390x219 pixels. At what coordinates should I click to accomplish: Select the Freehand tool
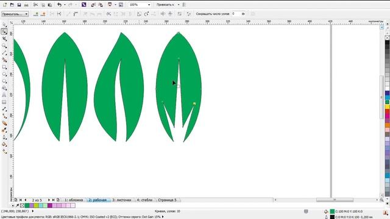pyautogui.click(x=4, y=53)
